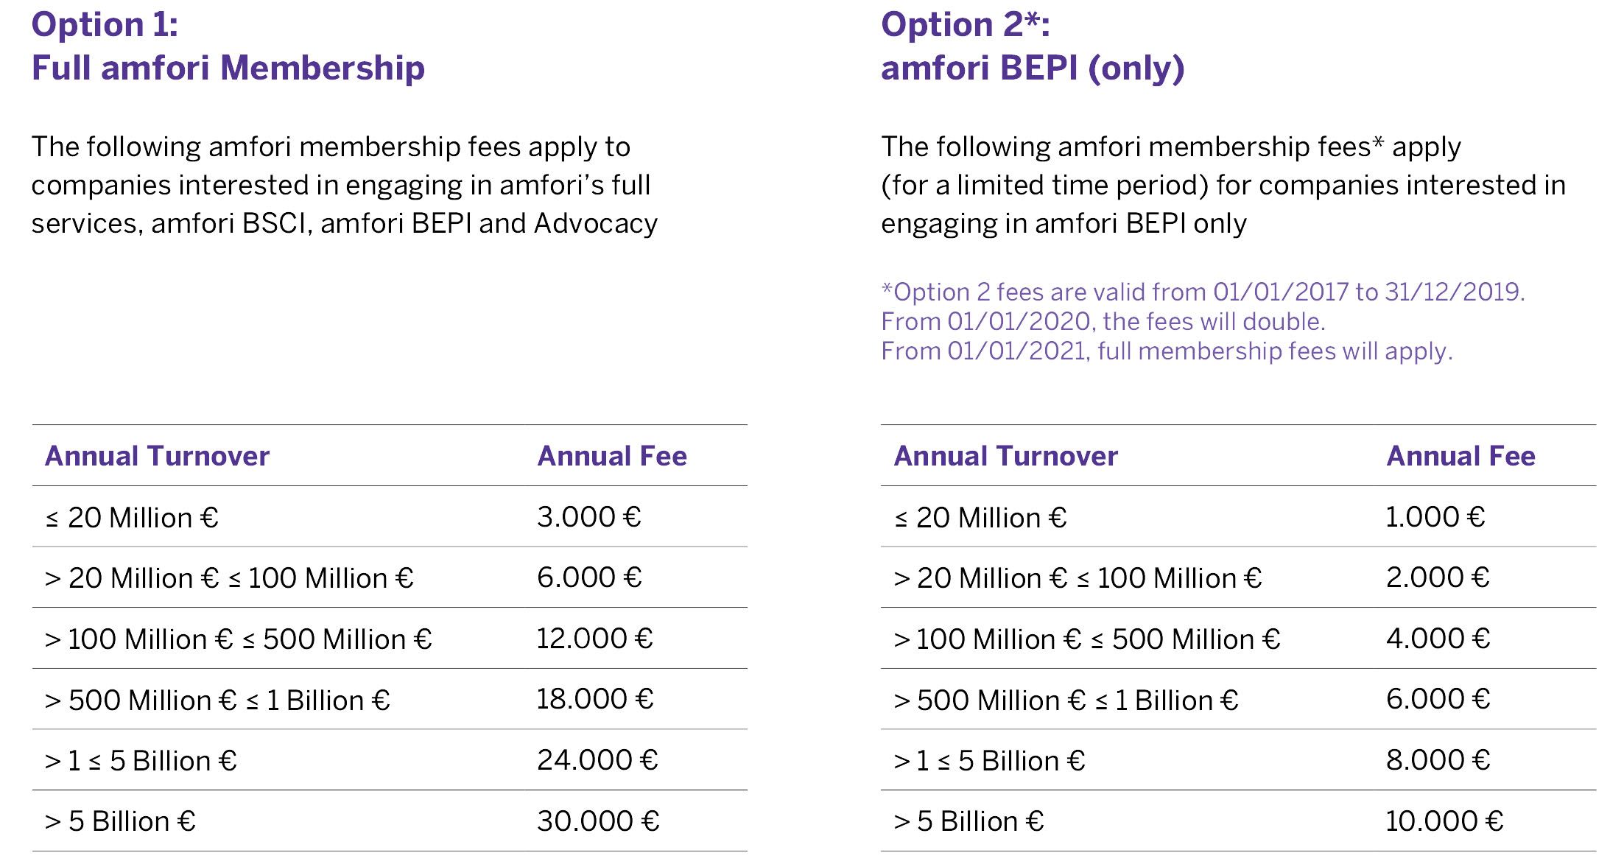Image resolution: width=1610 pixels, height=864 pixels.
Task: Select the 24.000 € fee value
Action: pos(597,760)
